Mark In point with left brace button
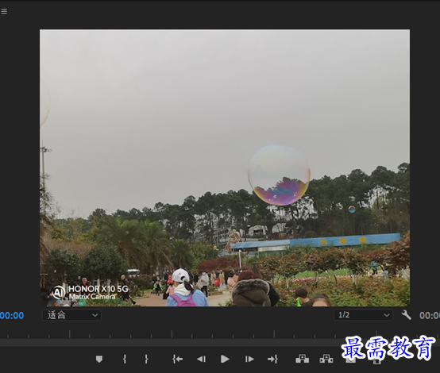This screenshot has width=440, height=373. click(x=125, y=359)
